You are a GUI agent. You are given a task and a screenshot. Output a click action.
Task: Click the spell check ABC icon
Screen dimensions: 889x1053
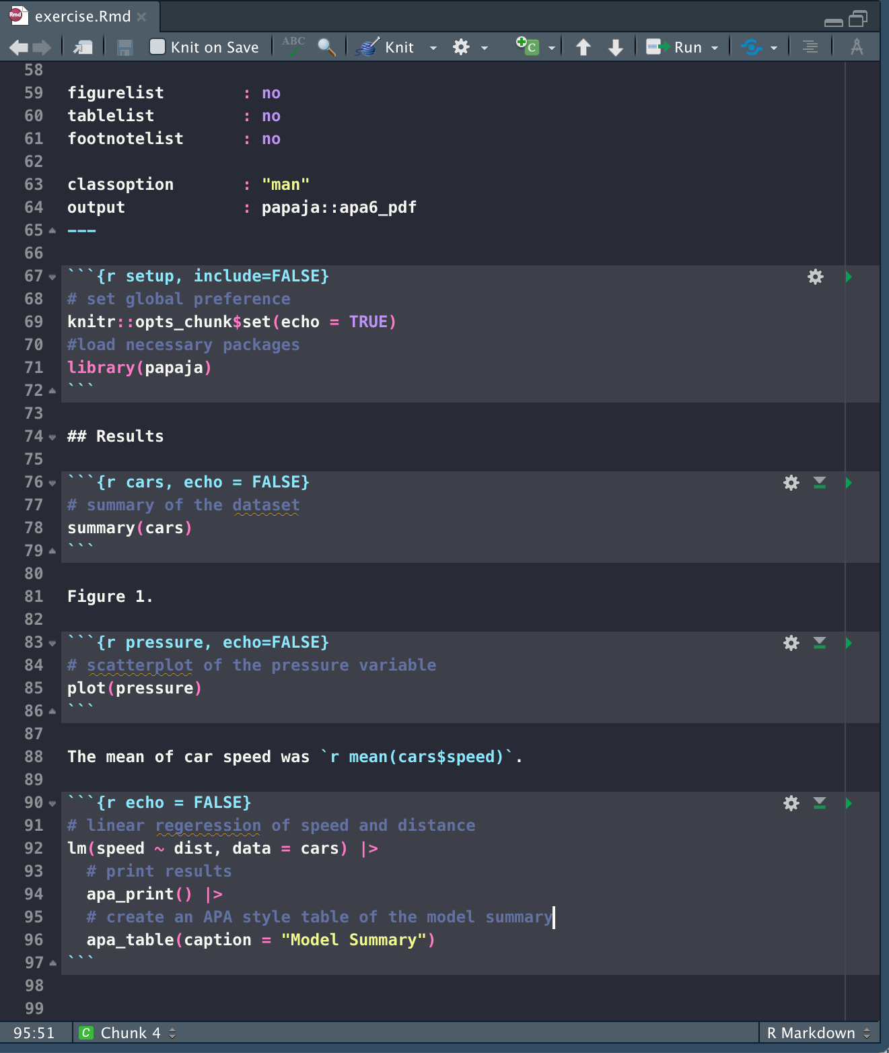293,46
